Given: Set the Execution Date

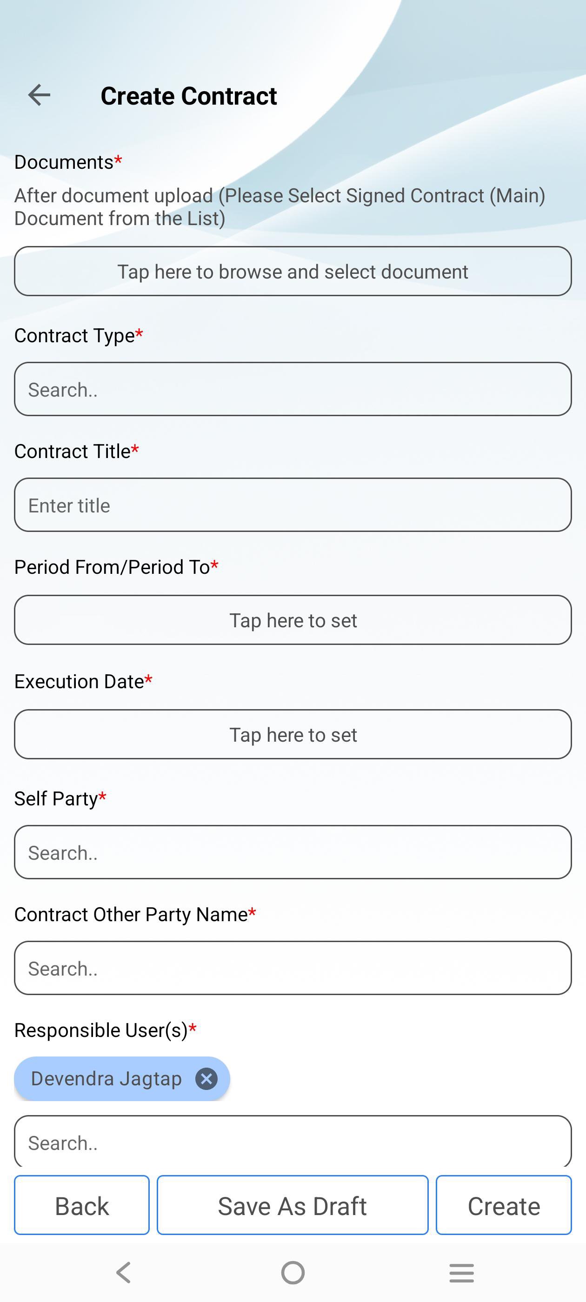Looking at the screenshot, I should 293,734.
